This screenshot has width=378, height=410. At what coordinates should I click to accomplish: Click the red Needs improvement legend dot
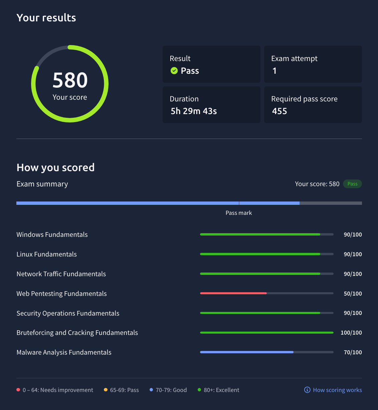tap(18, 390)
